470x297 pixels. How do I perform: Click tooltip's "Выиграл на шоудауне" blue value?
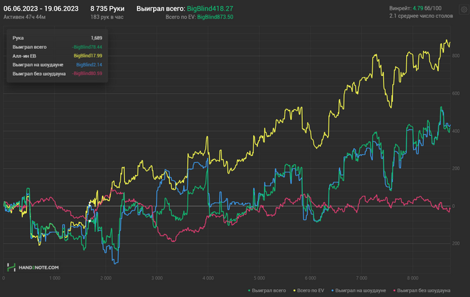point(89,64)
